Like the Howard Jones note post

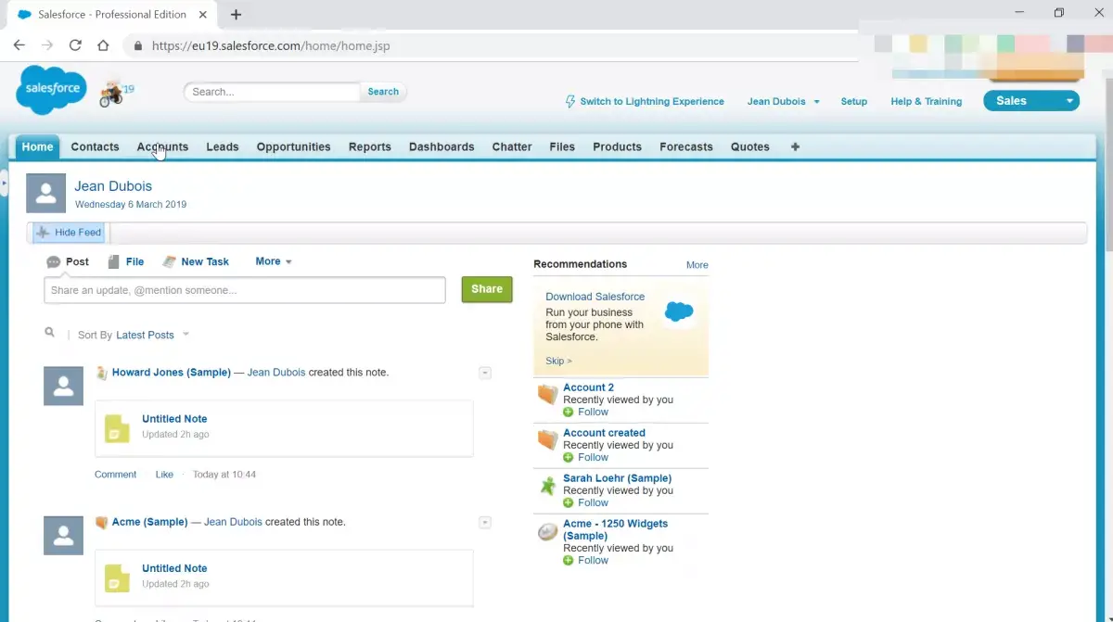(x=164, y=475)
